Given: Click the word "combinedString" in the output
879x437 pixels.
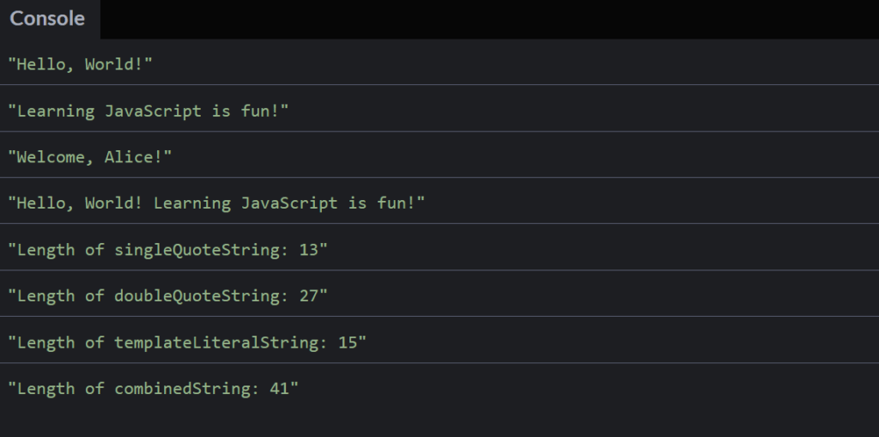Looking at the screenshot, I should pyautogui.click(x=181, y=389).
